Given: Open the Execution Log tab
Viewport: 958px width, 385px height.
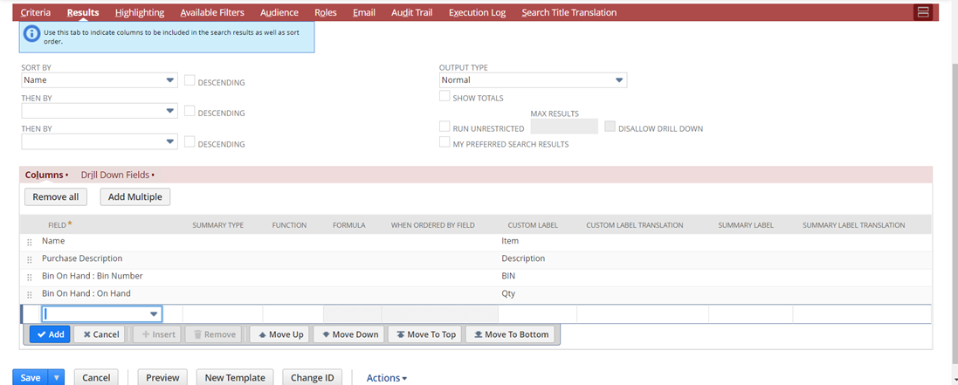Looking at the screenshot, I should point(477,12).
